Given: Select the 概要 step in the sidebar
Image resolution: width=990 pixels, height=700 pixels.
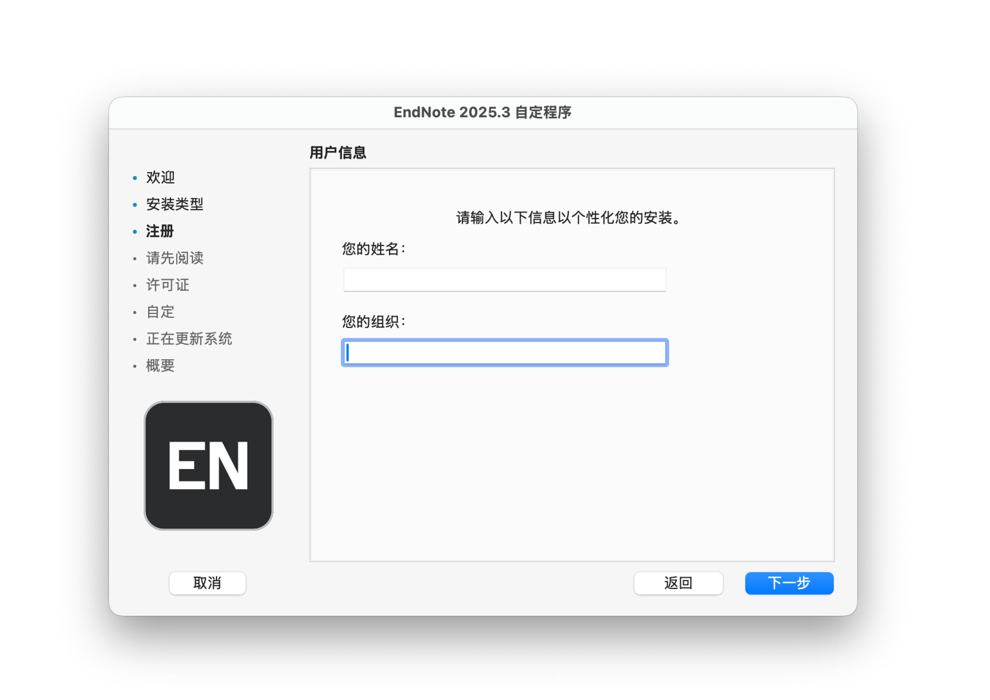Looking at the screenshot, I should tap(160, 366).
